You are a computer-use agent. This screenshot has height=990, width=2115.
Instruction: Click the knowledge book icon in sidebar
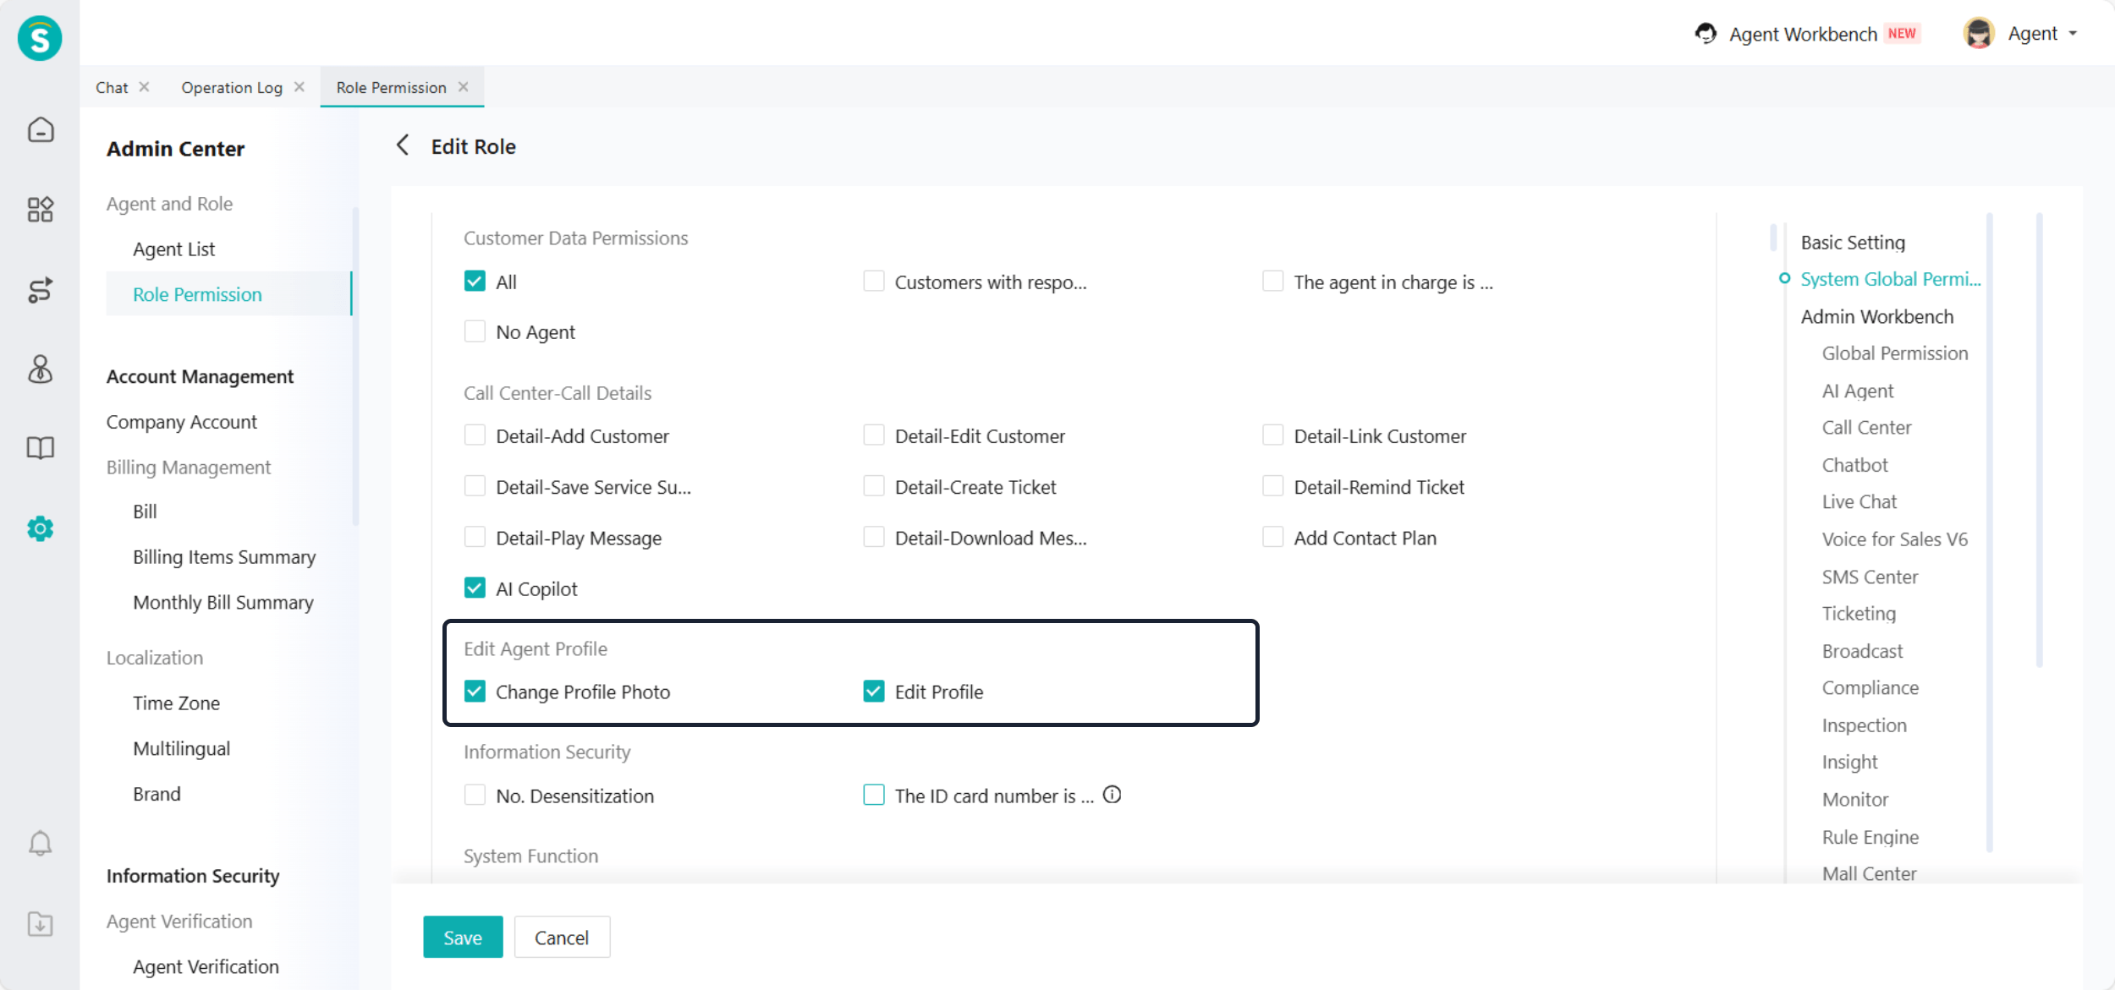click(x=40, y=448)
